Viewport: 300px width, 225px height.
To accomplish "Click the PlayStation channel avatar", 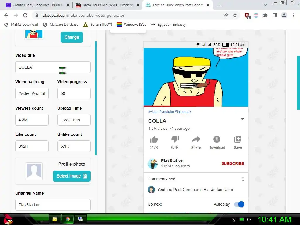I will [x=152, y=163].
